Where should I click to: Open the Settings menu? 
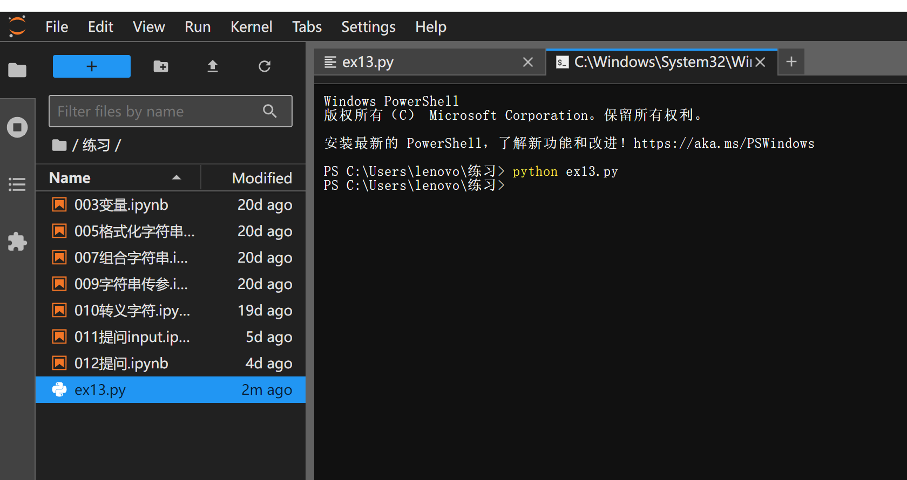[x=368, y=27]
